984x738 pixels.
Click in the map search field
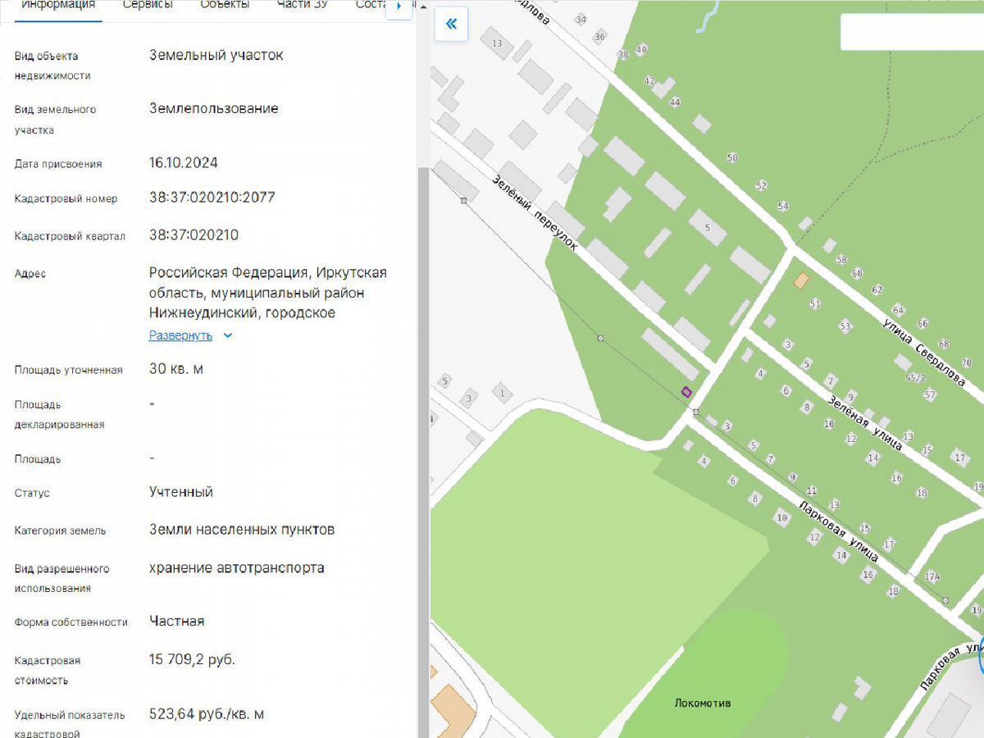tap(912, 32)
